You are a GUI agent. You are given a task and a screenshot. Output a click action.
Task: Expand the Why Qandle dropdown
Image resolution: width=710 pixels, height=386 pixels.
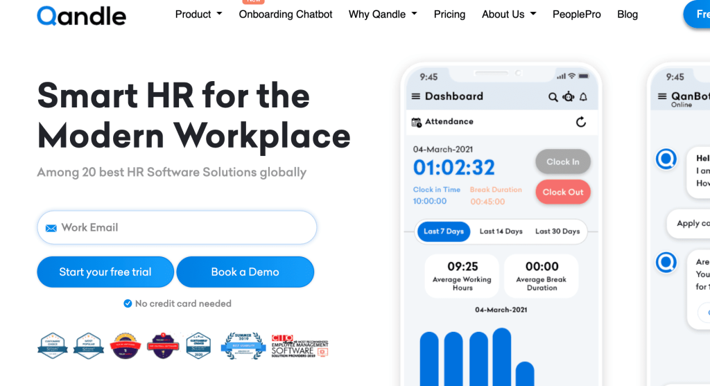click(383, 15)
